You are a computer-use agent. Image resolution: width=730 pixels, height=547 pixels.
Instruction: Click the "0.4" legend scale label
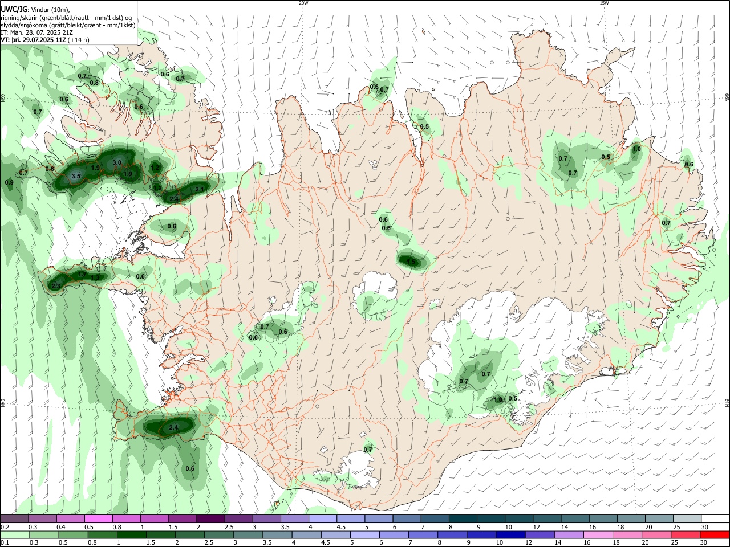tap(61, 527)
